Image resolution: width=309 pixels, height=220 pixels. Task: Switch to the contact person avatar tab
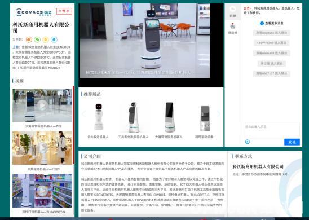pos(233,28)
